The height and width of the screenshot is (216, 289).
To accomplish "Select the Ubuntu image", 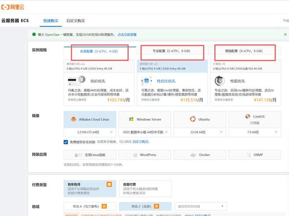I will [x=200, y=120].
